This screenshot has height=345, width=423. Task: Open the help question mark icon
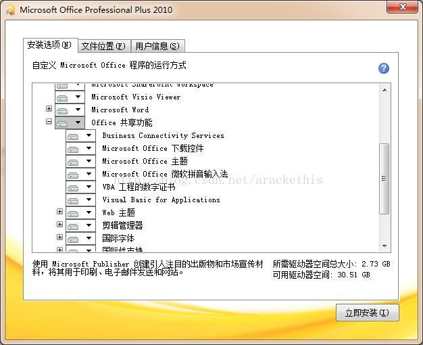pyautogui.click(x=384, y=68)
